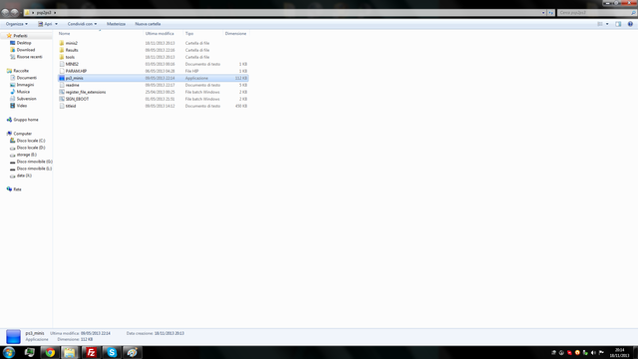Click Nuova cartella button
The image size is (638, 359).
148,24
